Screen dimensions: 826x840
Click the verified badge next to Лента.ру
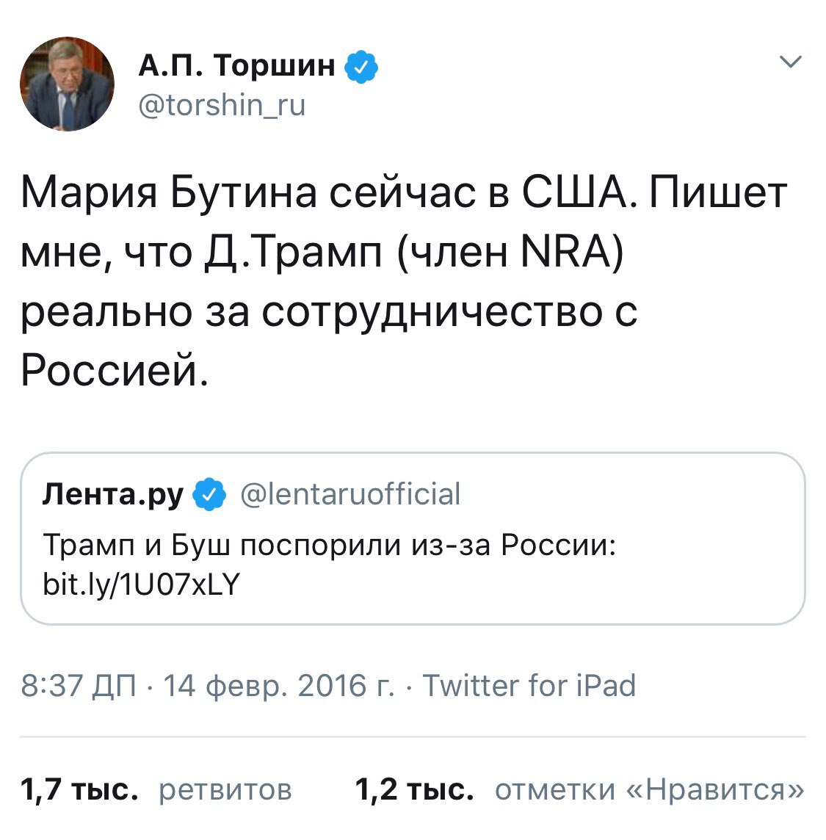pyautogui.click(x=209, y=495)
